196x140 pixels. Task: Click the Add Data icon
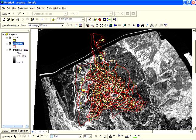[53, 19]
